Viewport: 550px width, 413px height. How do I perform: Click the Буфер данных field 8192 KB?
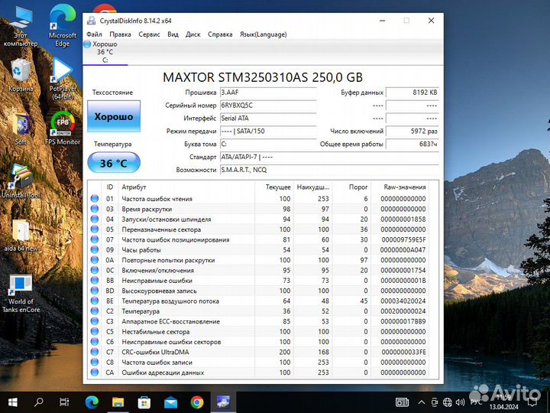click(412, 93)
